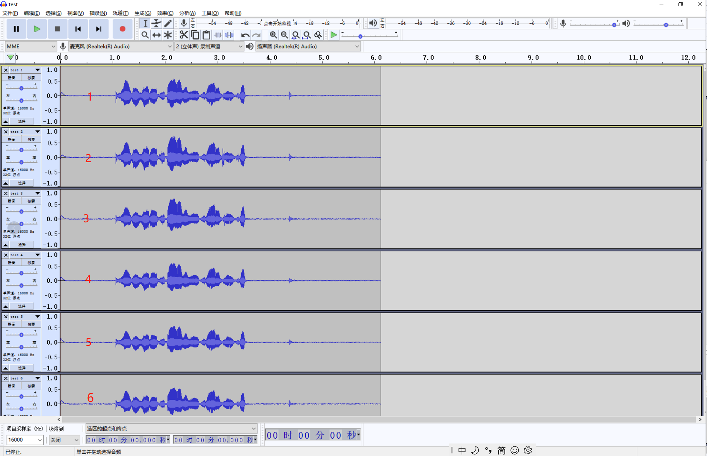Click the Undo arrow button

pyautogui.click(x=245, y=35)
